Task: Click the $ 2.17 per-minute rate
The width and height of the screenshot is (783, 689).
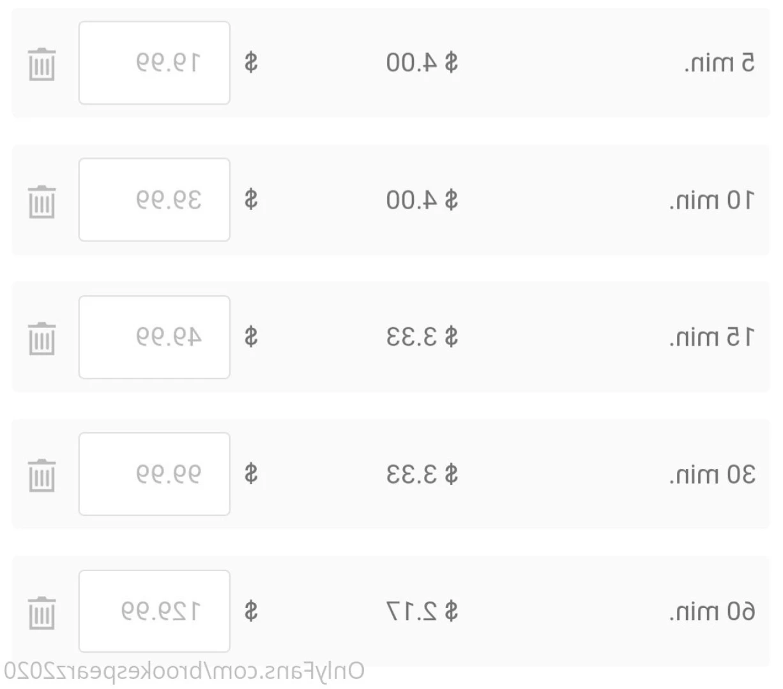Action: click(x=422, y=612)
